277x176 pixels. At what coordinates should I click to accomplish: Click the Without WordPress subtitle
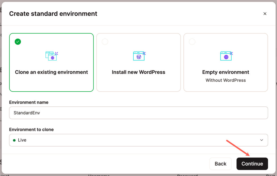pyautogui.click(x=226, y=80)
